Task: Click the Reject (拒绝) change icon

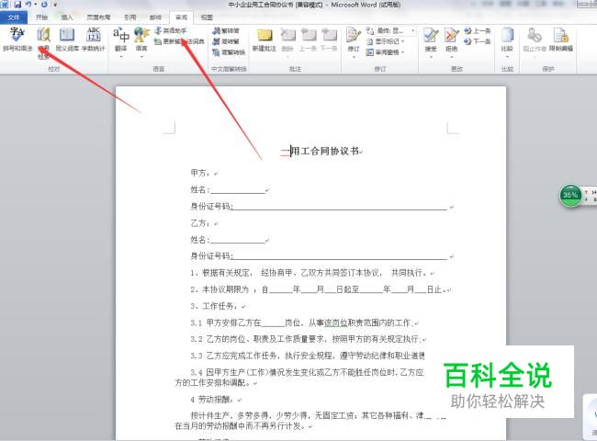Action: [x=452, y=35]
